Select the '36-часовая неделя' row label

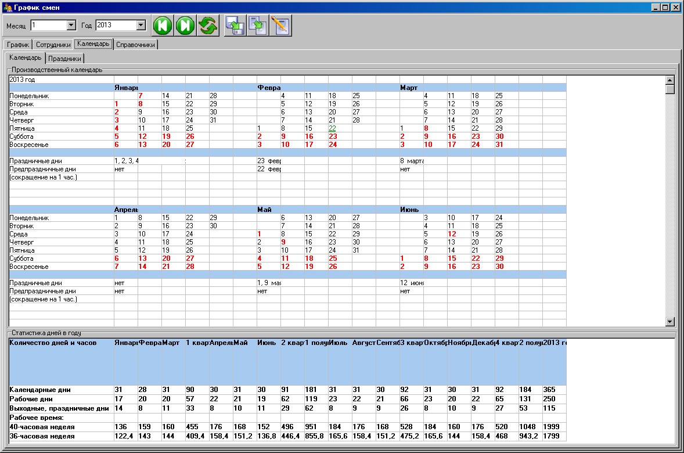(61, 436)
